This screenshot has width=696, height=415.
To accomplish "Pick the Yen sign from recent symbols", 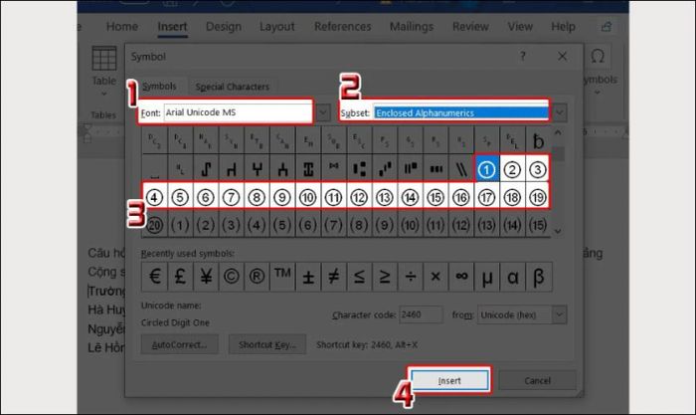I will coord(206,277).
